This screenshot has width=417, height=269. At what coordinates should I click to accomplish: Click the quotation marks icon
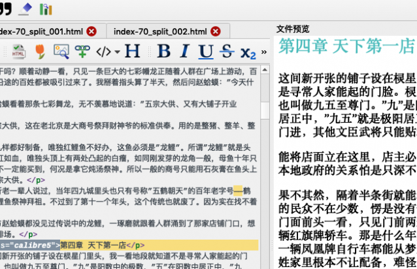click(x=6, y=8)
